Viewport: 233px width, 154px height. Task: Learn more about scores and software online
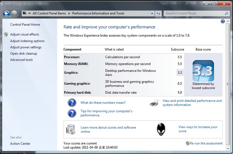(x=108, y=130)
